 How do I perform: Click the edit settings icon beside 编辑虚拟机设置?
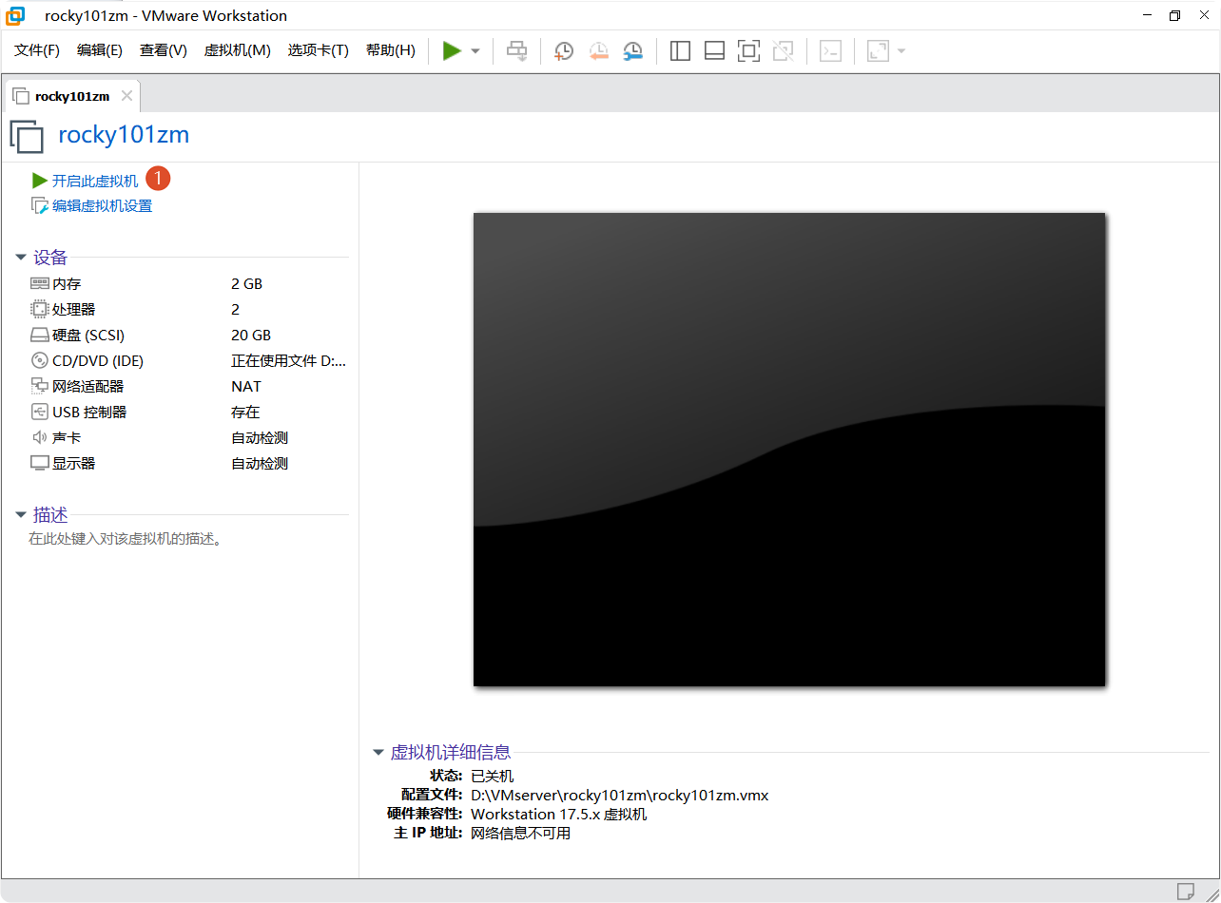(39, 206)
